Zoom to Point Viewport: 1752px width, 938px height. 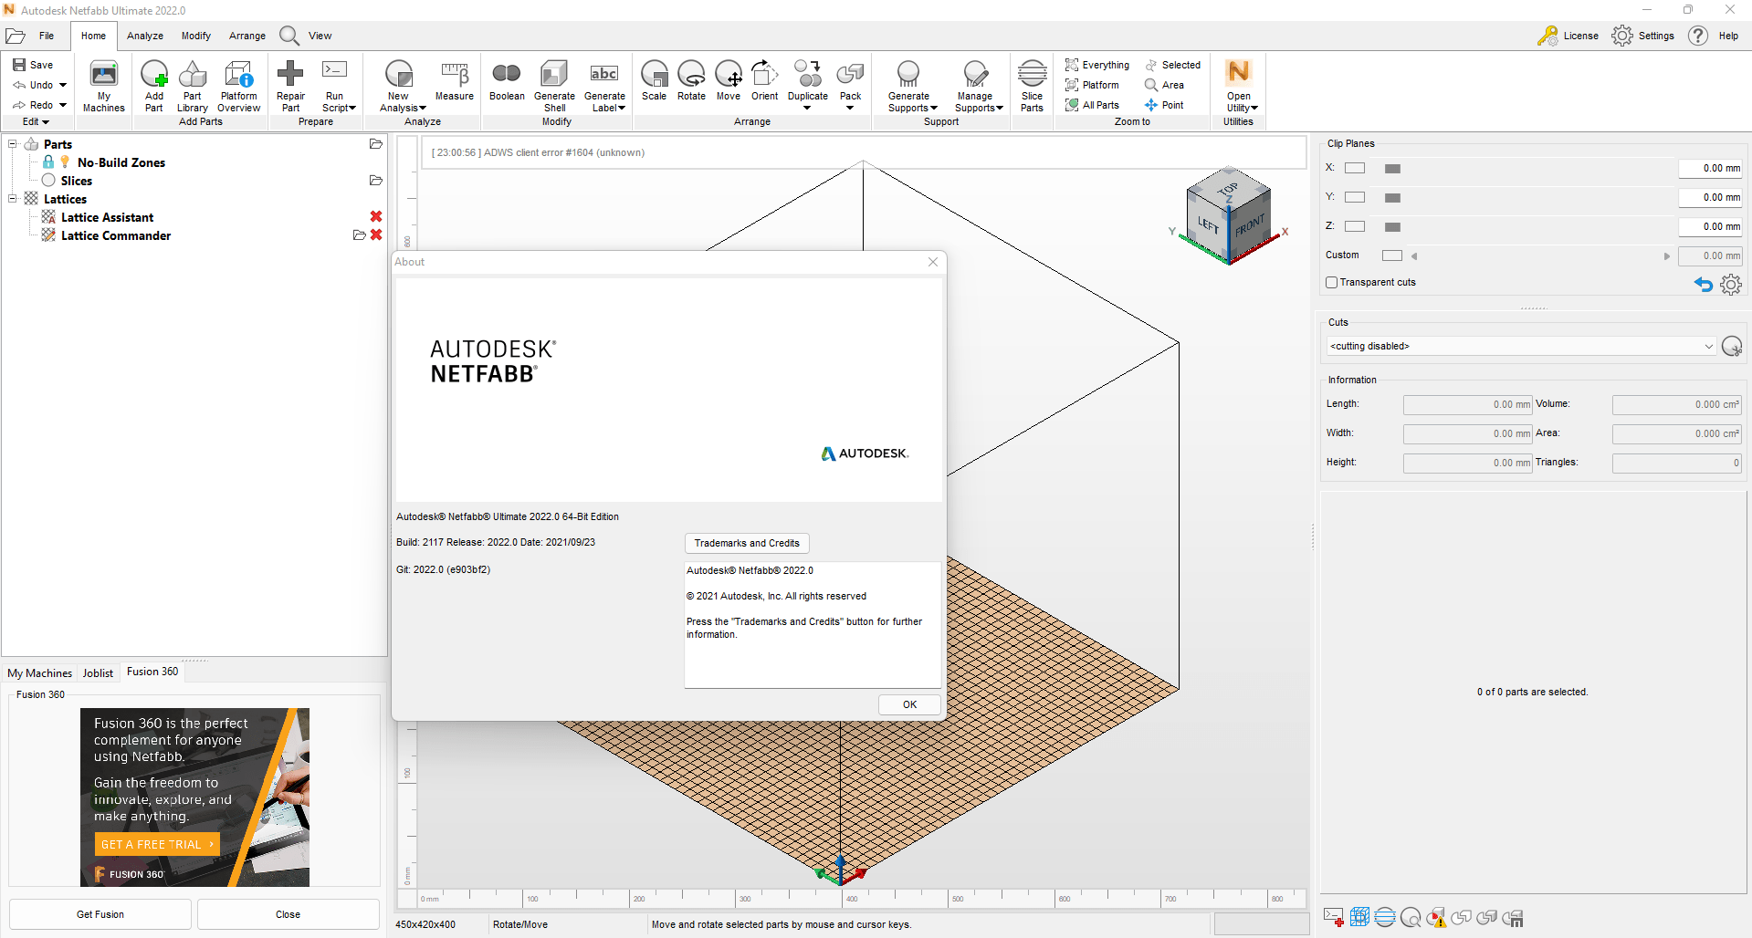click(1165, 105)
